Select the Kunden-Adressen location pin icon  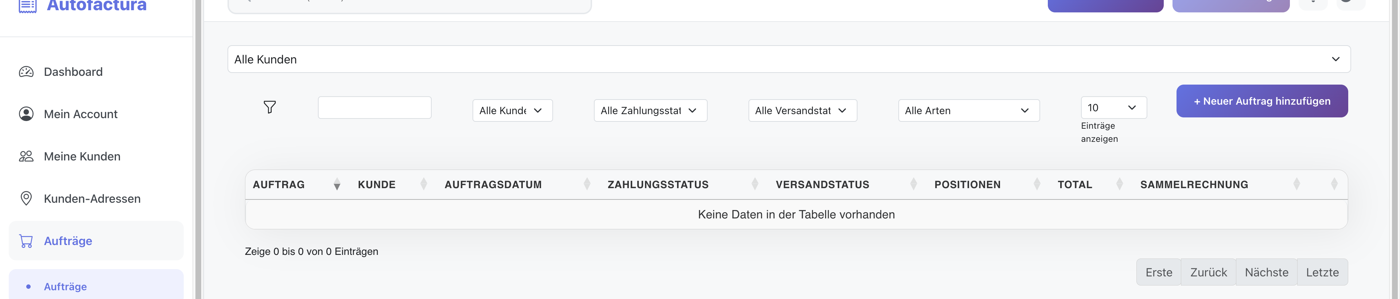pyautogui.click(x=26, y=198)
